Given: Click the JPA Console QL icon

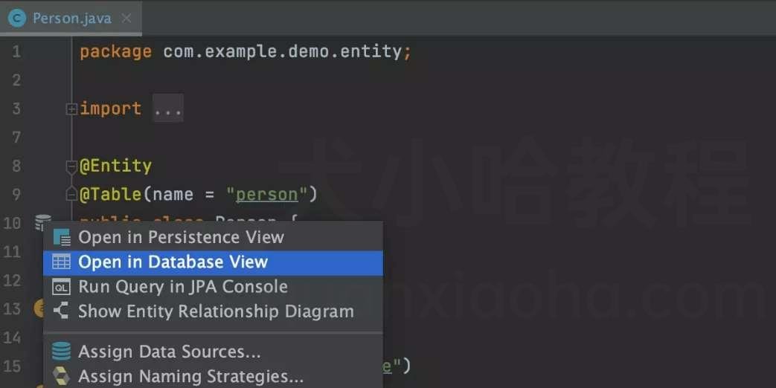Looking at the screenshot, I should pos(61,287).
